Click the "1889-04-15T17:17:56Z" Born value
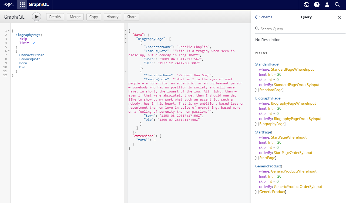Image resolution: width=346 pixels, height=203 pixels. [180, 59]
